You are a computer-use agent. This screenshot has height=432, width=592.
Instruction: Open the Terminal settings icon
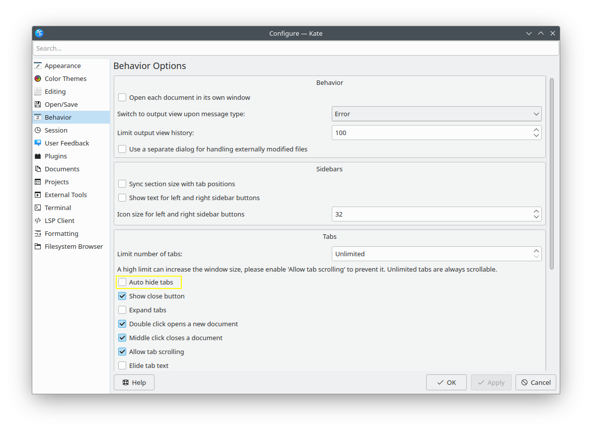[38, 208]
